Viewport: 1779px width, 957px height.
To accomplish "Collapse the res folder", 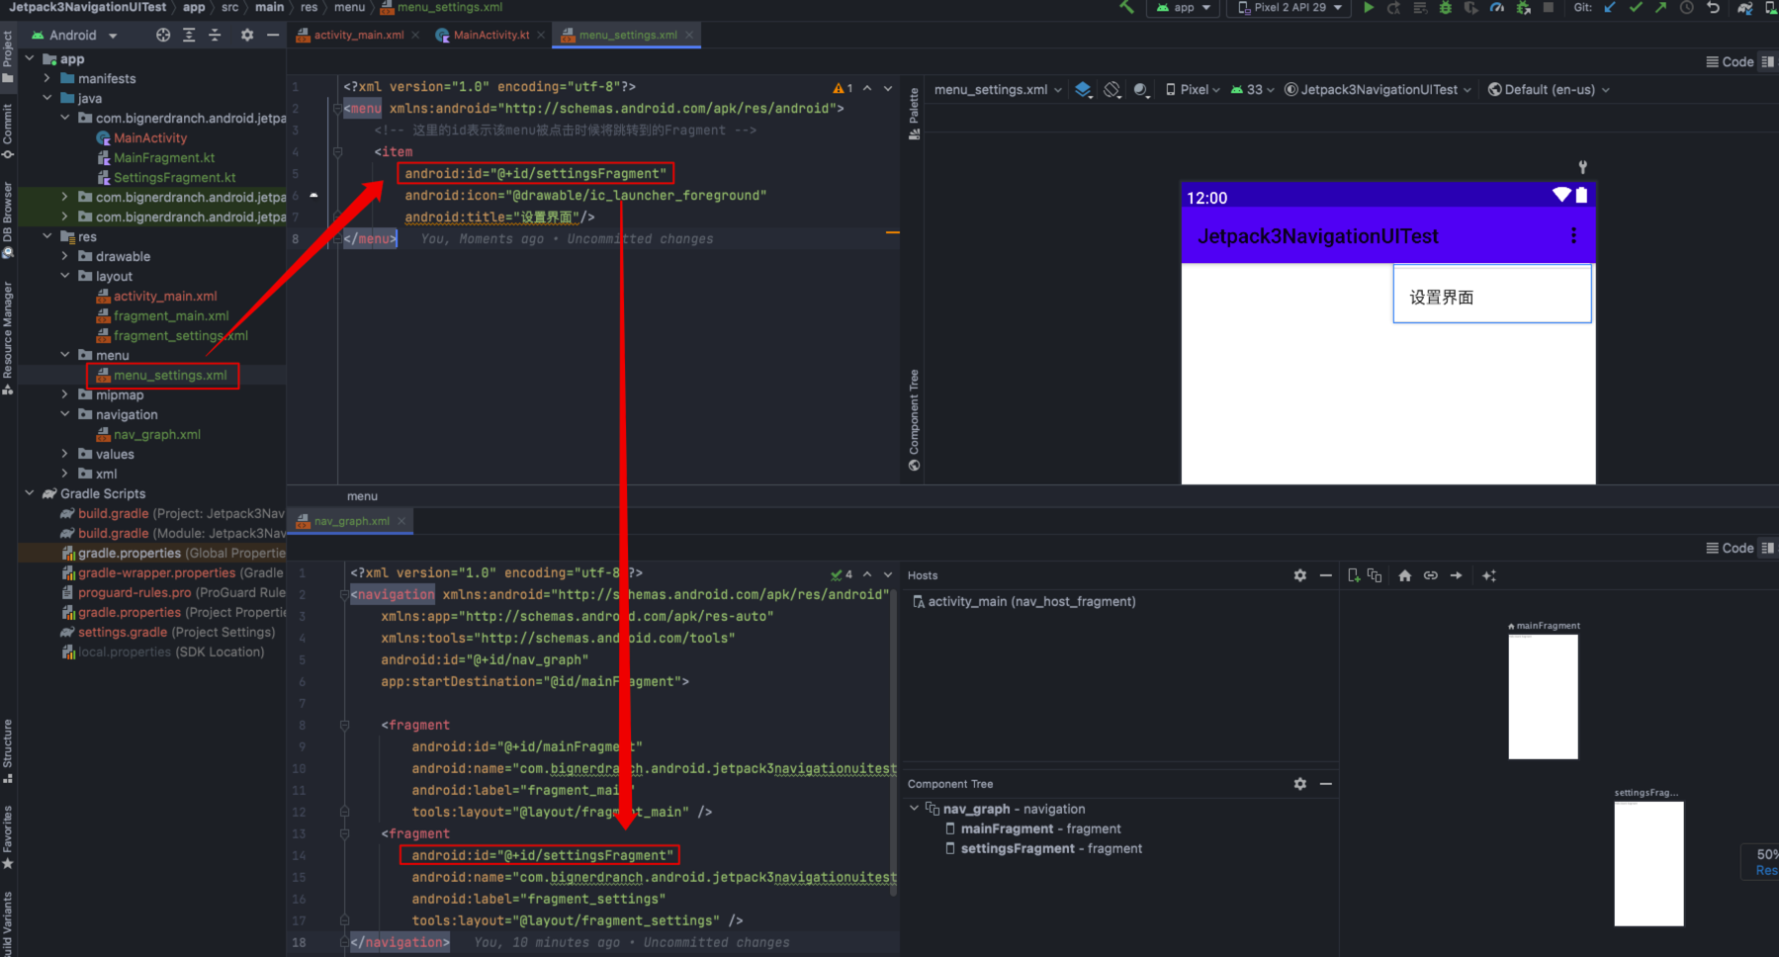I will tap(46, 237).
